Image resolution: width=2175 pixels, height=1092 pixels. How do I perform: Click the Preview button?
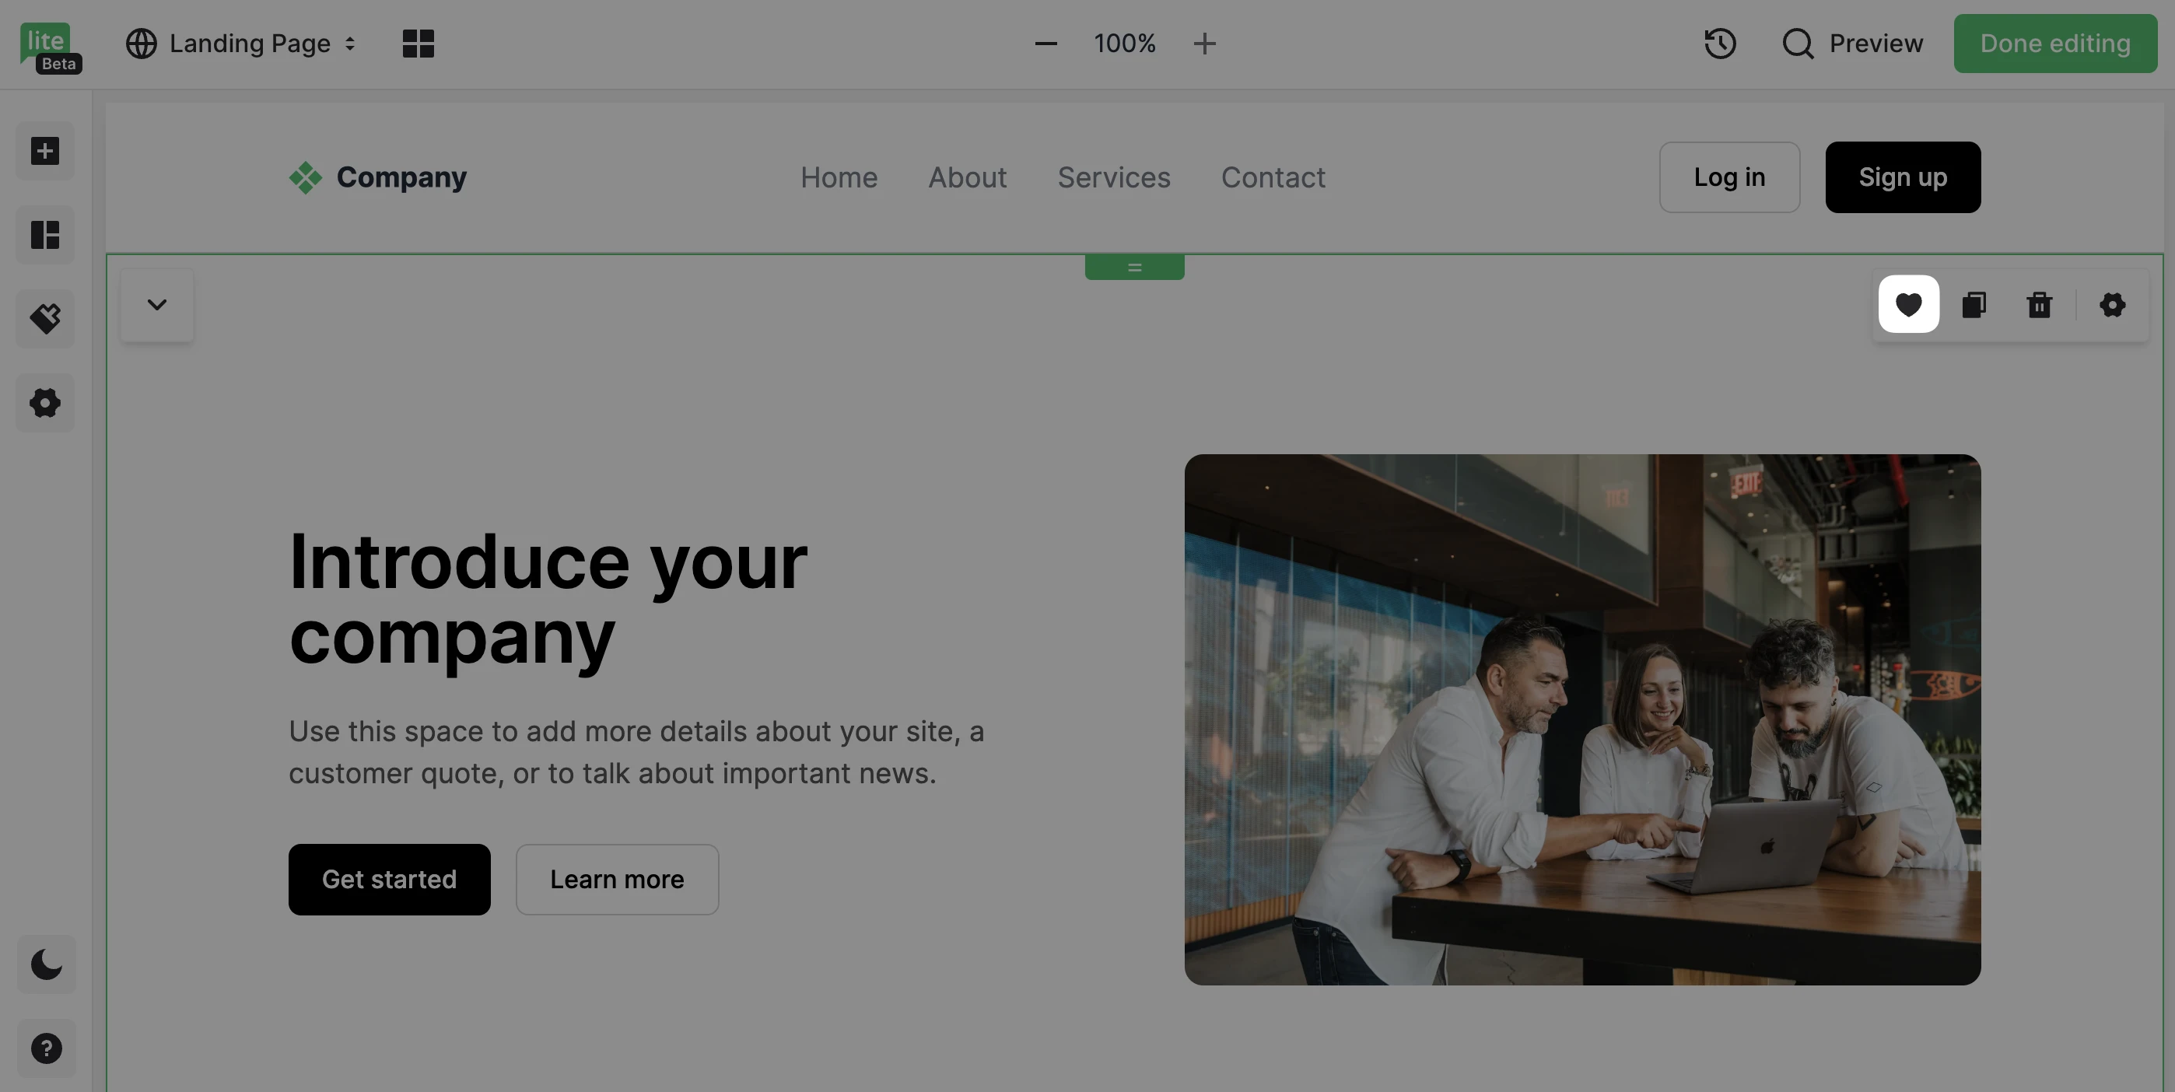1852,43
